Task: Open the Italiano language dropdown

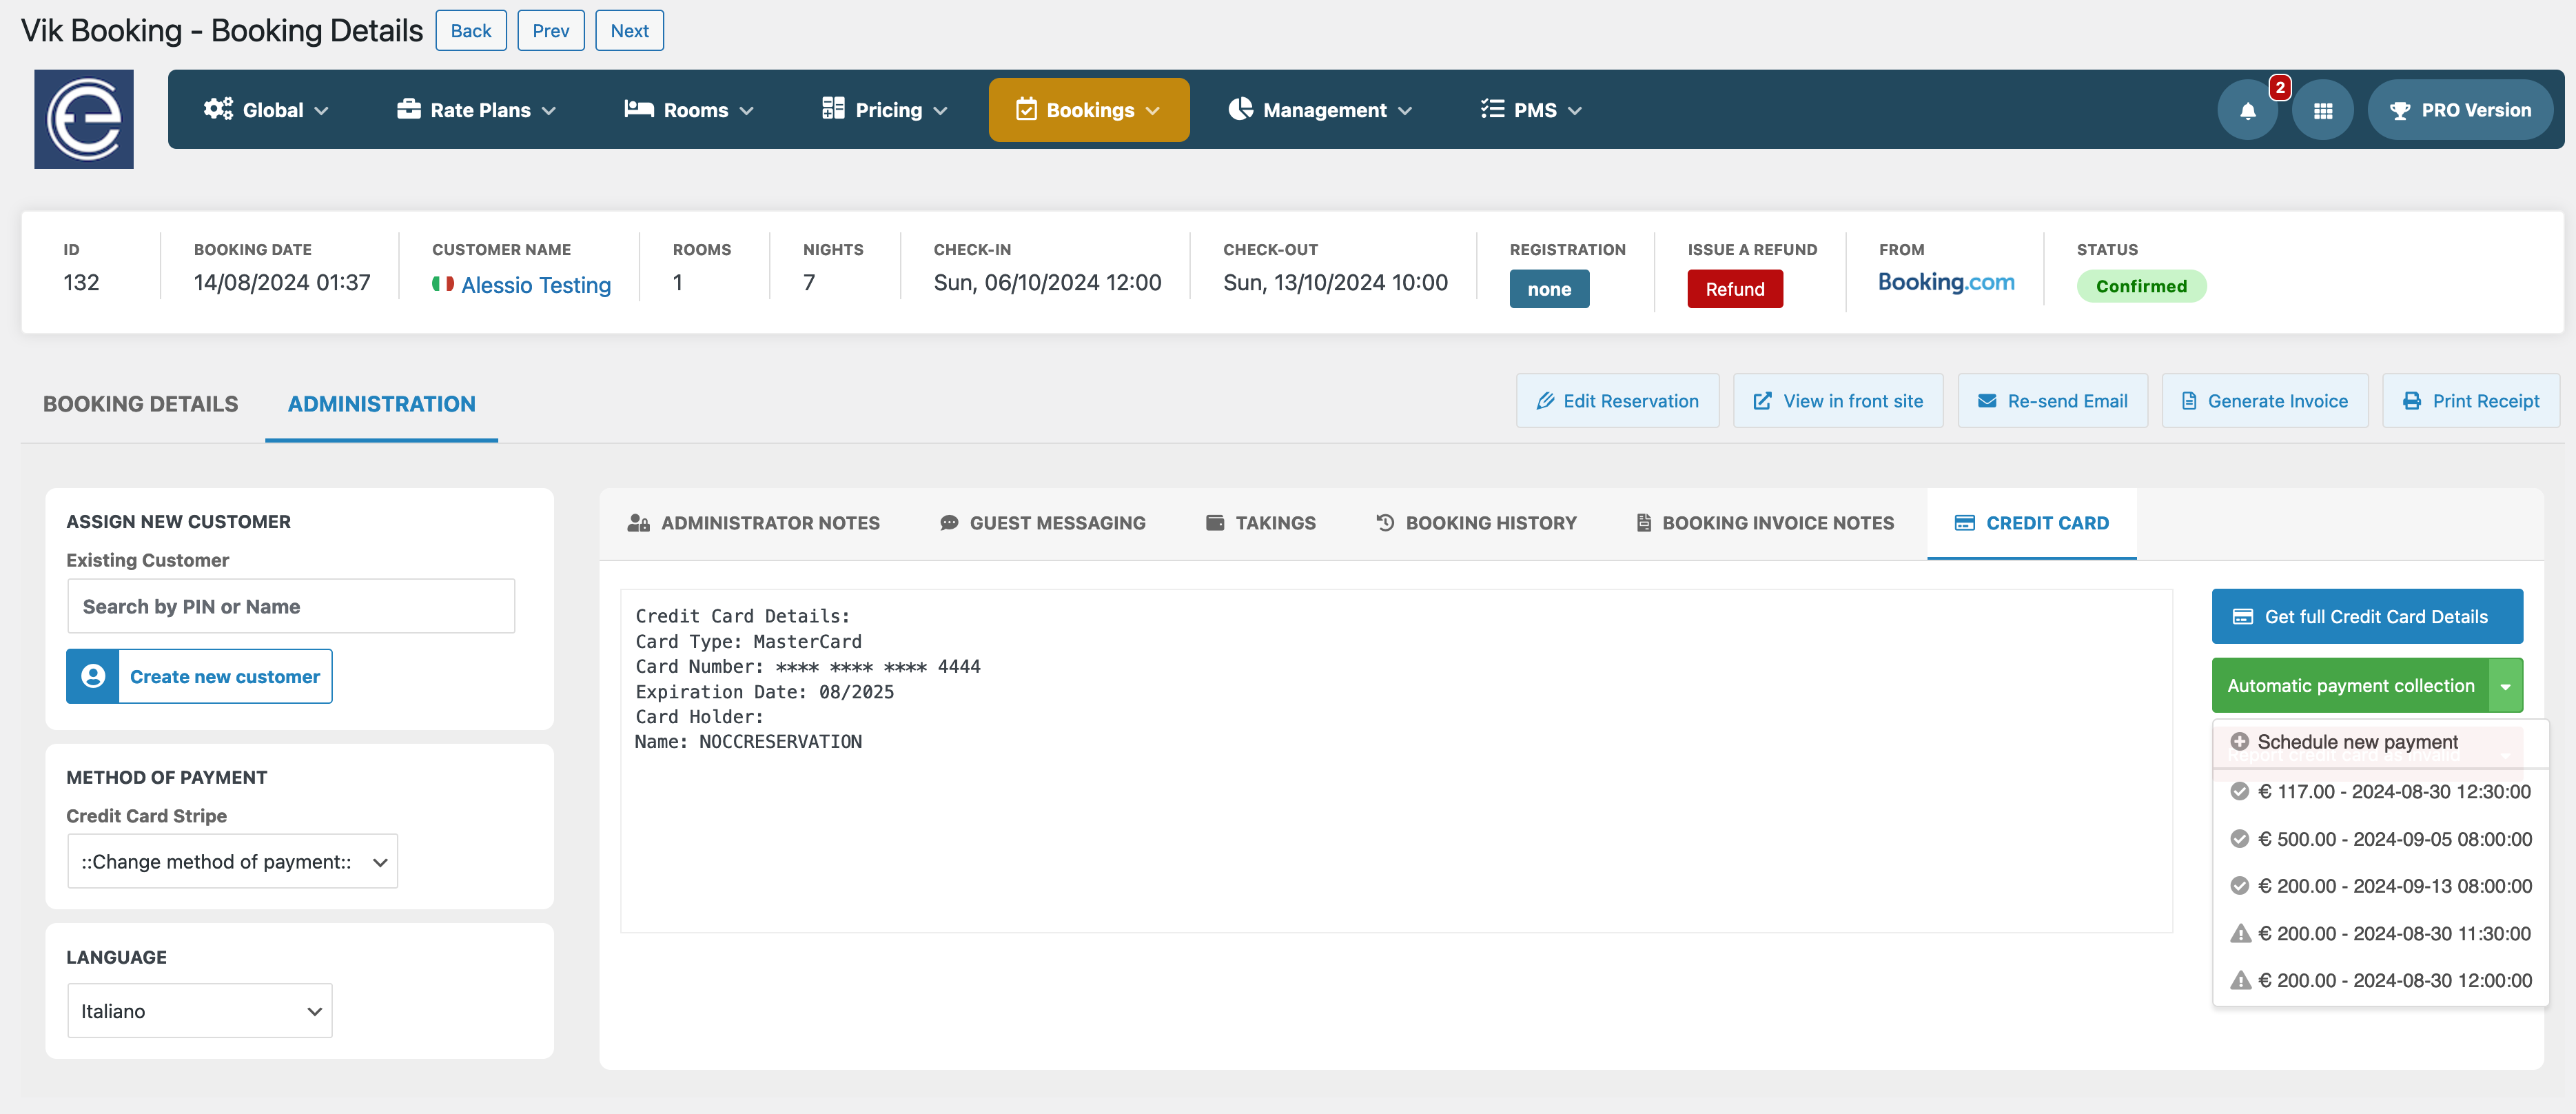Action: coord(199,1010)
